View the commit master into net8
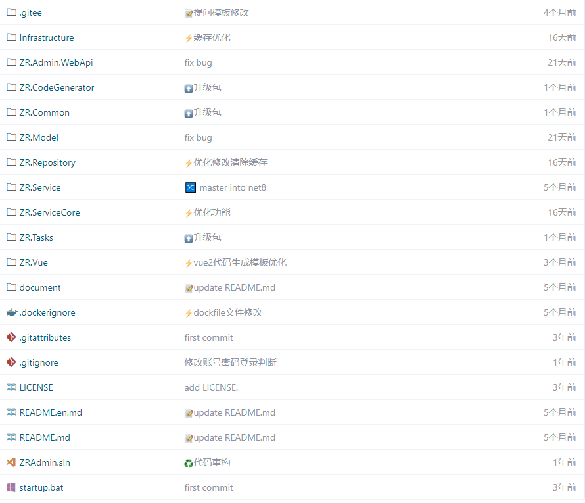585x503 pixels. click(x=233, y=187)
